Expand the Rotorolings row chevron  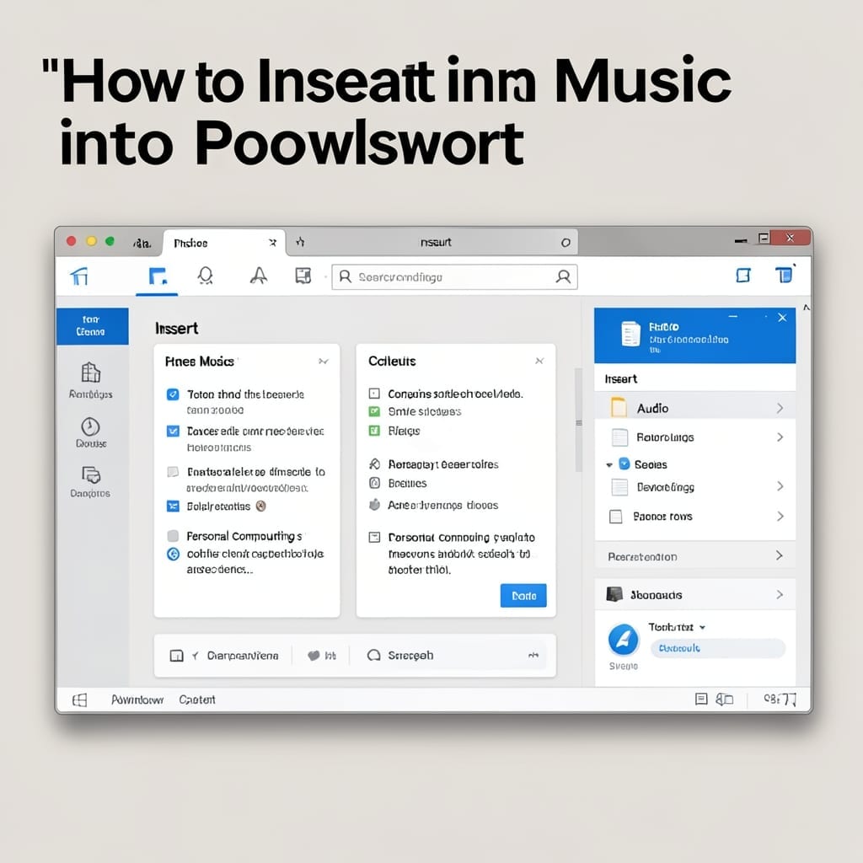point(780,437)
